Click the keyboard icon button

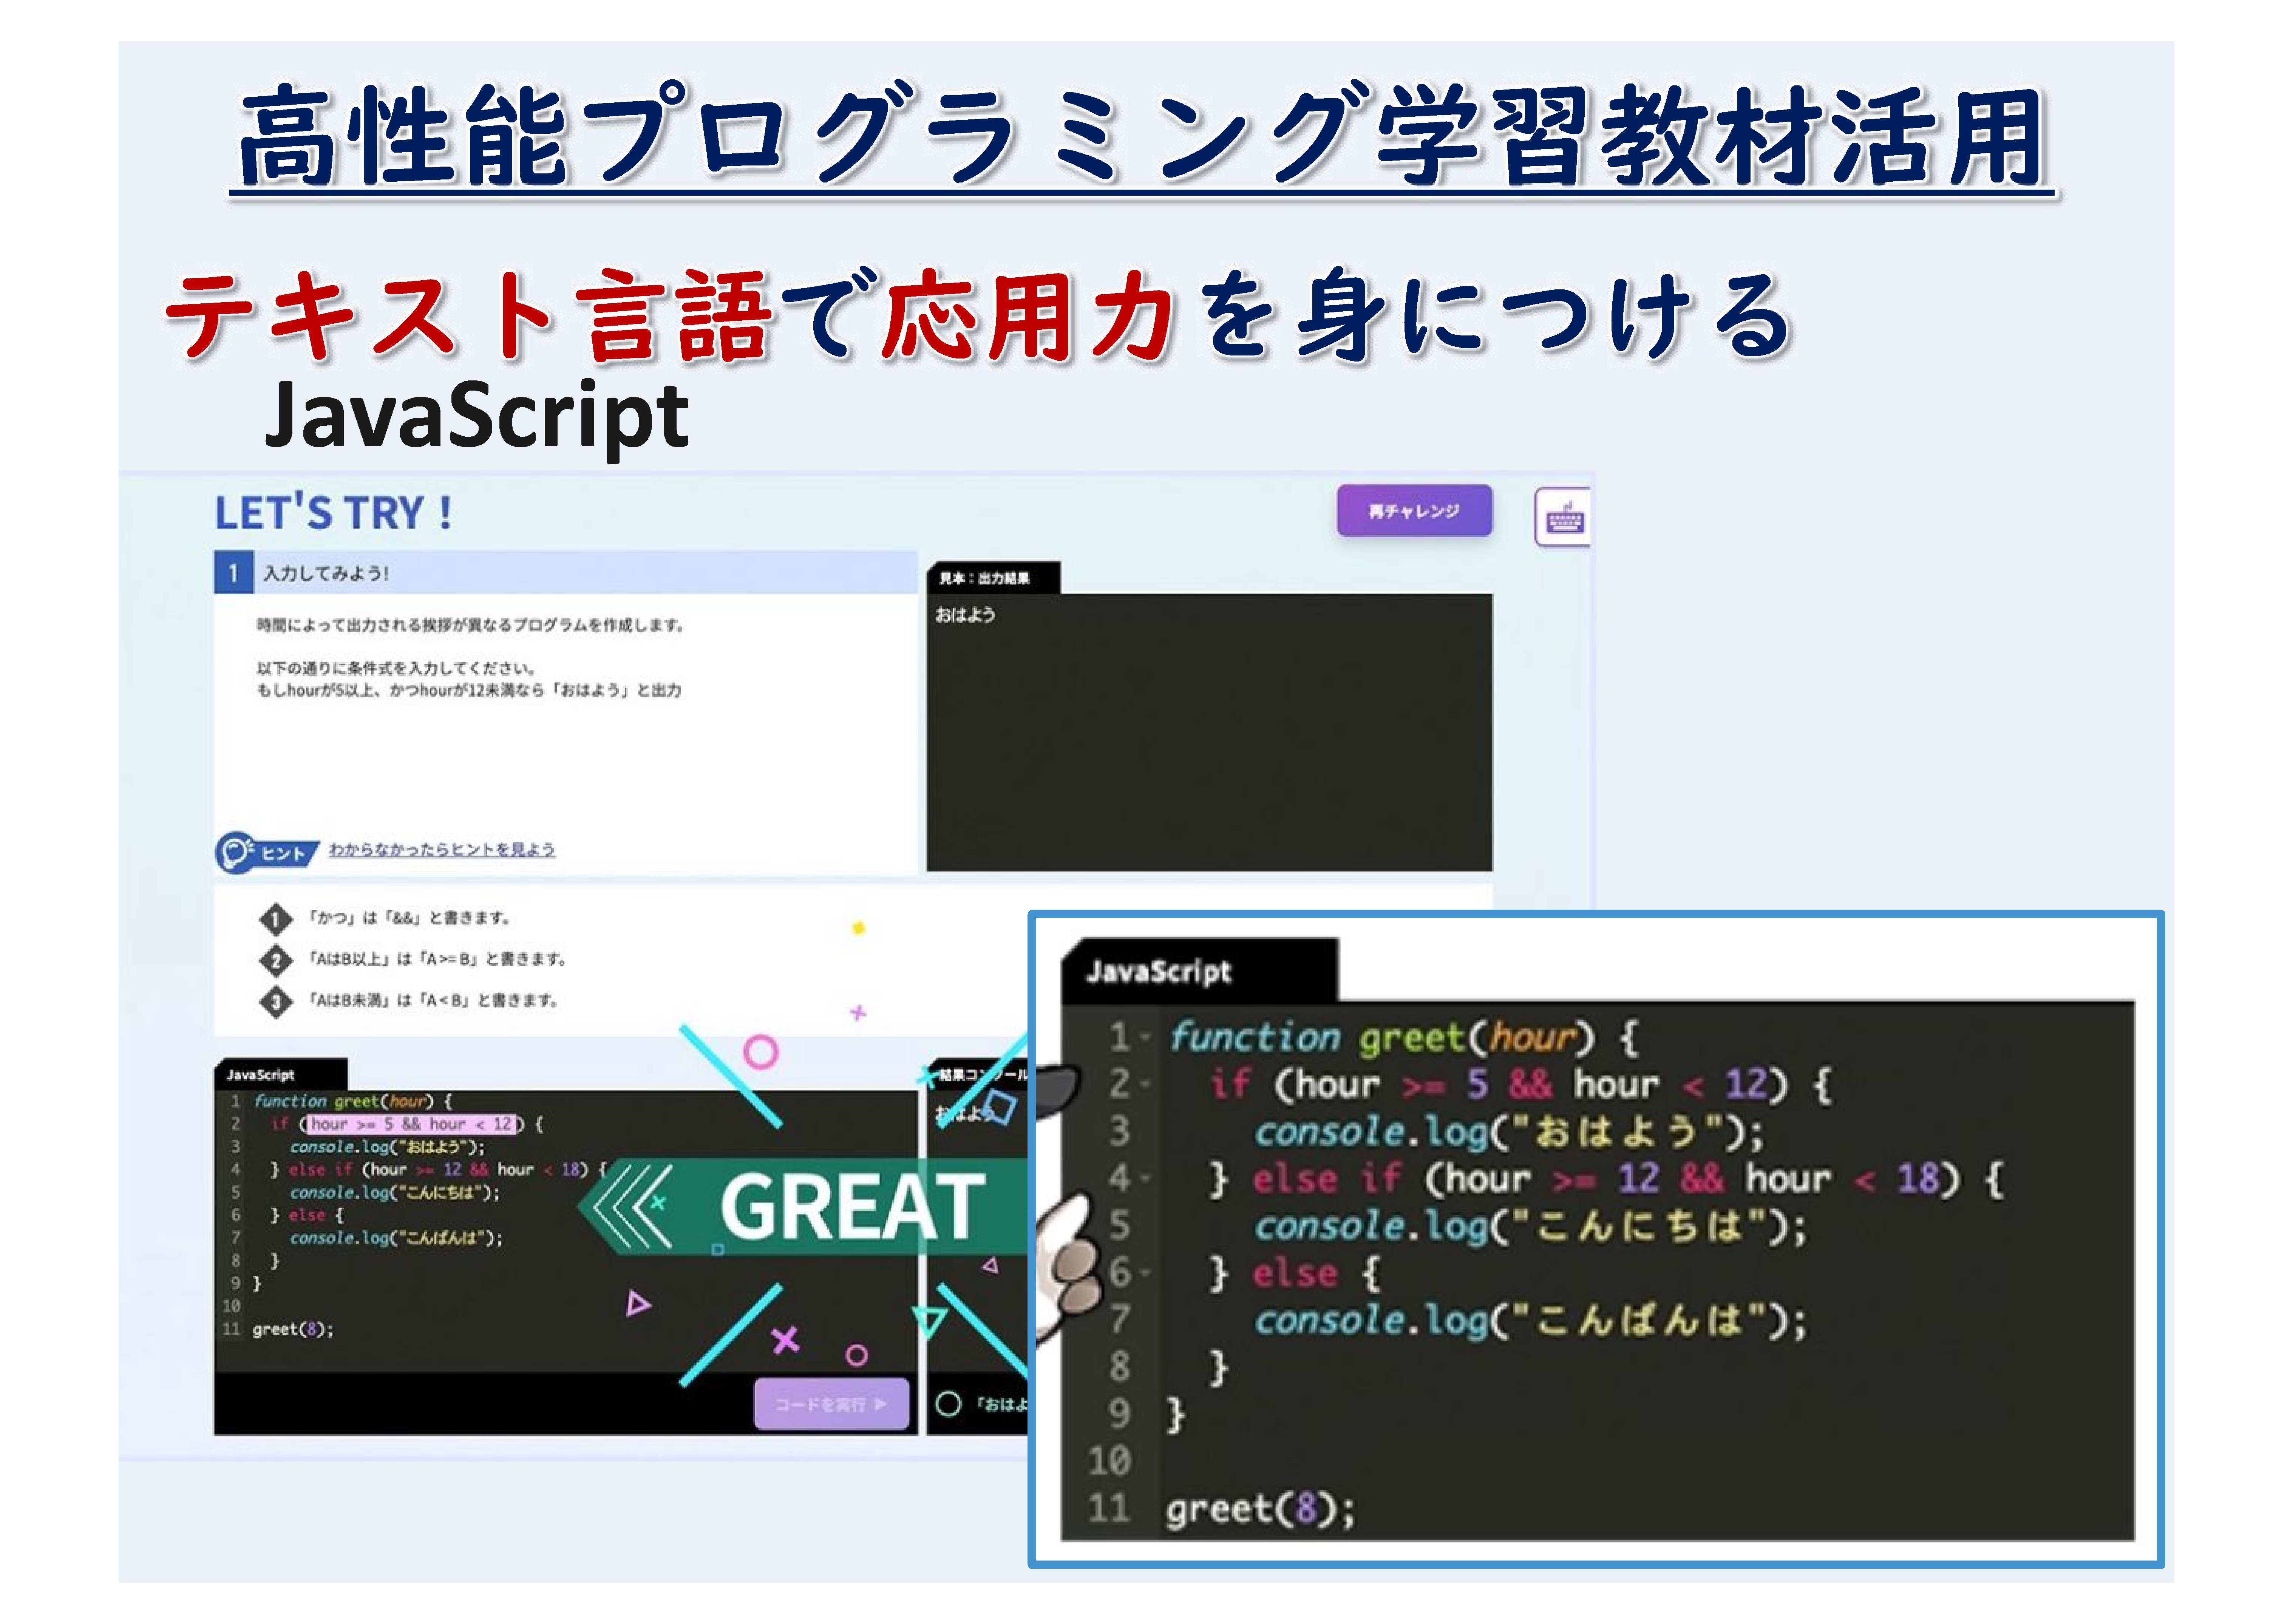(1564, 517)
